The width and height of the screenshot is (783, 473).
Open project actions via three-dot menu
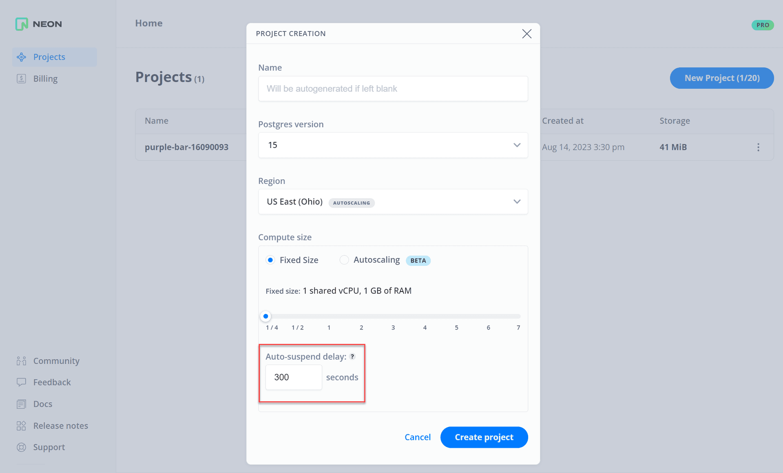(758, 147)
